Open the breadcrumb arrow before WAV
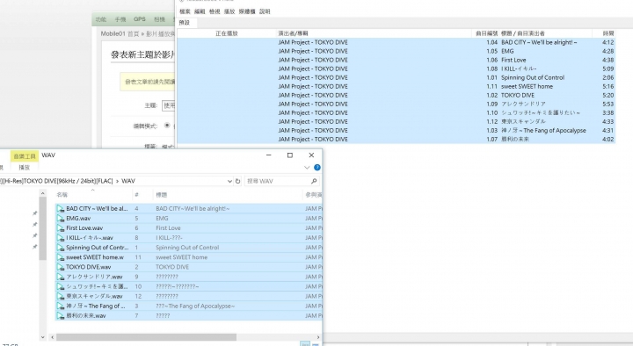633x346 pixels. [x=118, y=181]
